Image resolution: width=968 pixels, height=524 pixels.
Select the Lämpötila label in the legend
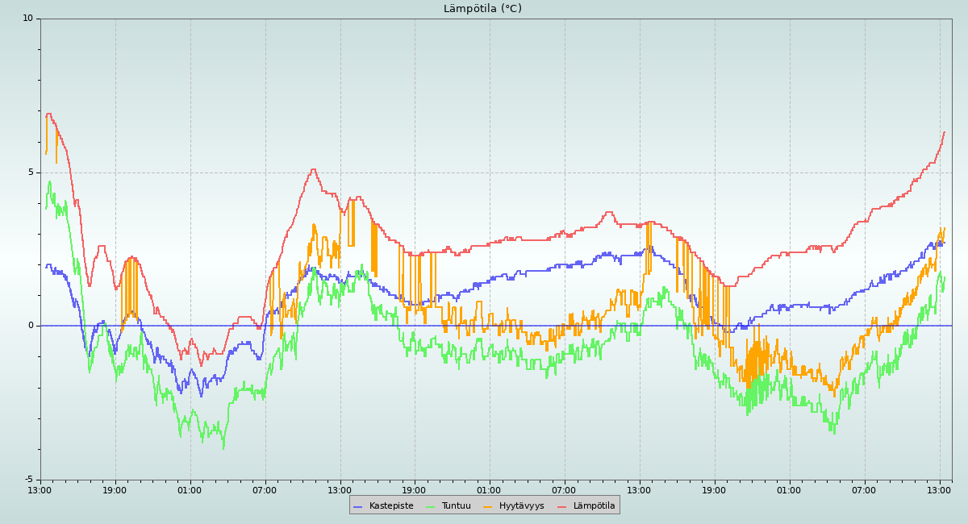tap(594, 506)
